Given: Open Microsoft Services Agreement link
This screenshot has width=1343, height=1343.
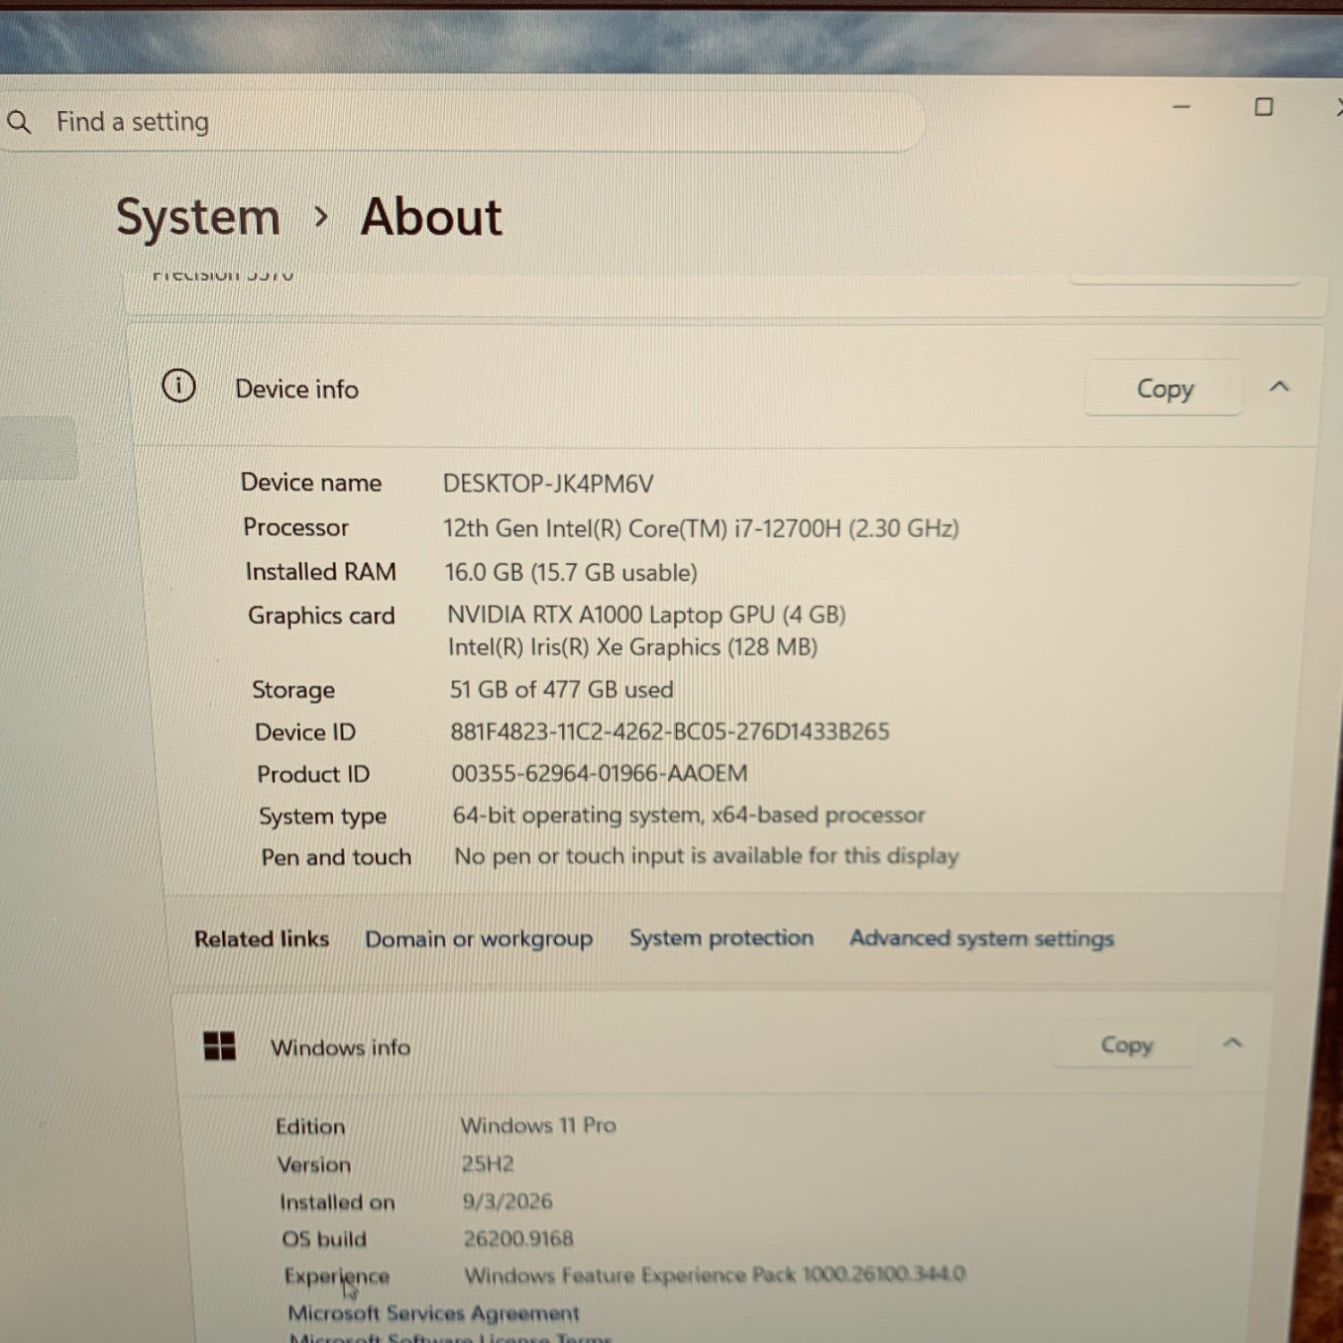Looking at the screenshot, I should pos(434,1313).
